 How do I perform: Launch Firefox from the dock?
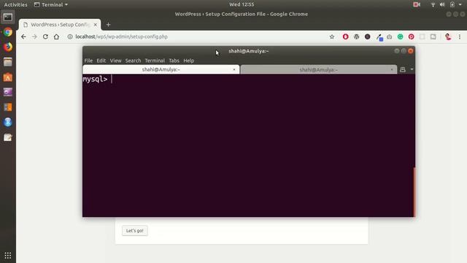point(8,47)
